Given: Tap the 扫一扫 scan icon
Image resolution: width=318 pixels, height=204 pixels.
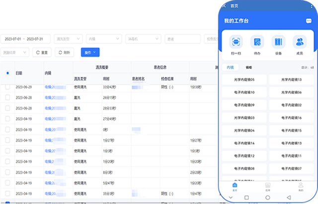Looking at the screenshot, I should [x=236, y=42].
